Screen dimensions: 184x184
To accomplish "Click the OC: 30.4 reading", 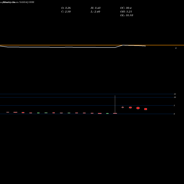I will click(126, 8).
